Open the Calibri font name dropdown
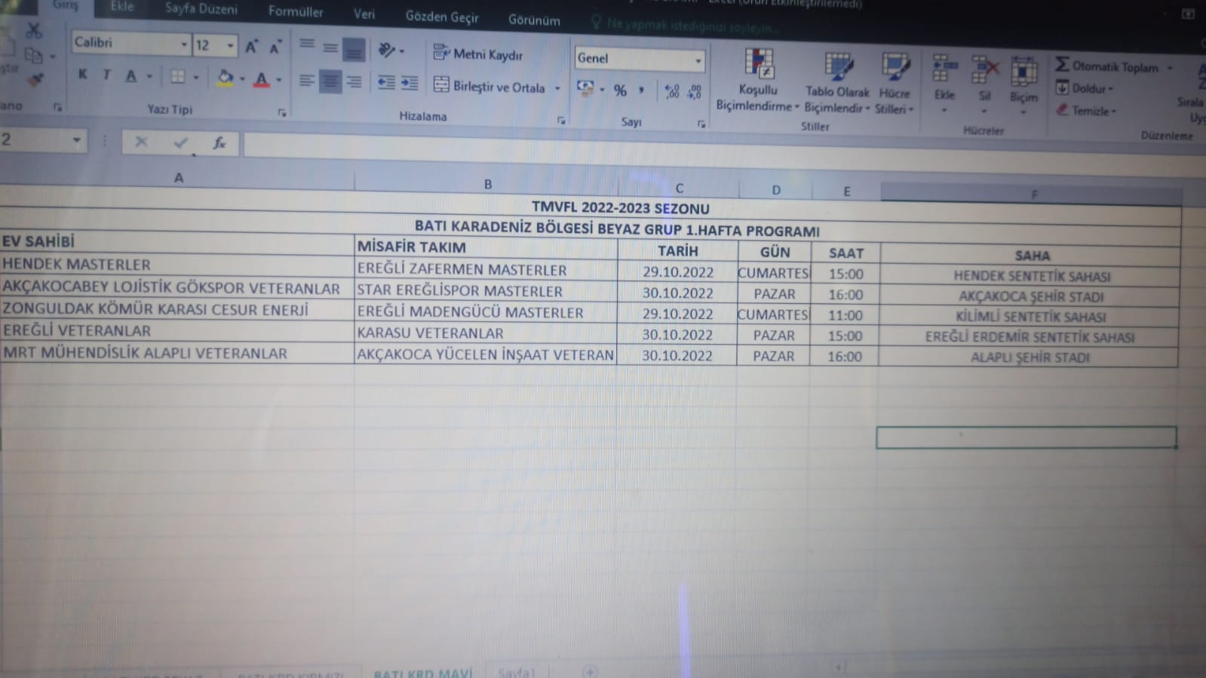The width and height of the screenshot is (1206, 678). tap(183, 45)
